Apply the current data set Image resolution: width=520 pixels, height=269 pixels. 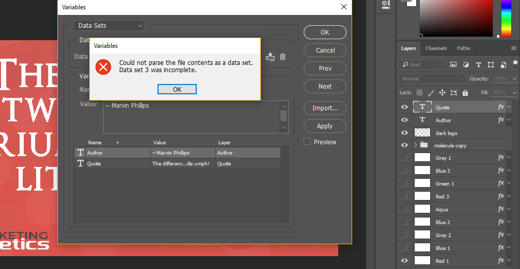[x=325, y=126]
